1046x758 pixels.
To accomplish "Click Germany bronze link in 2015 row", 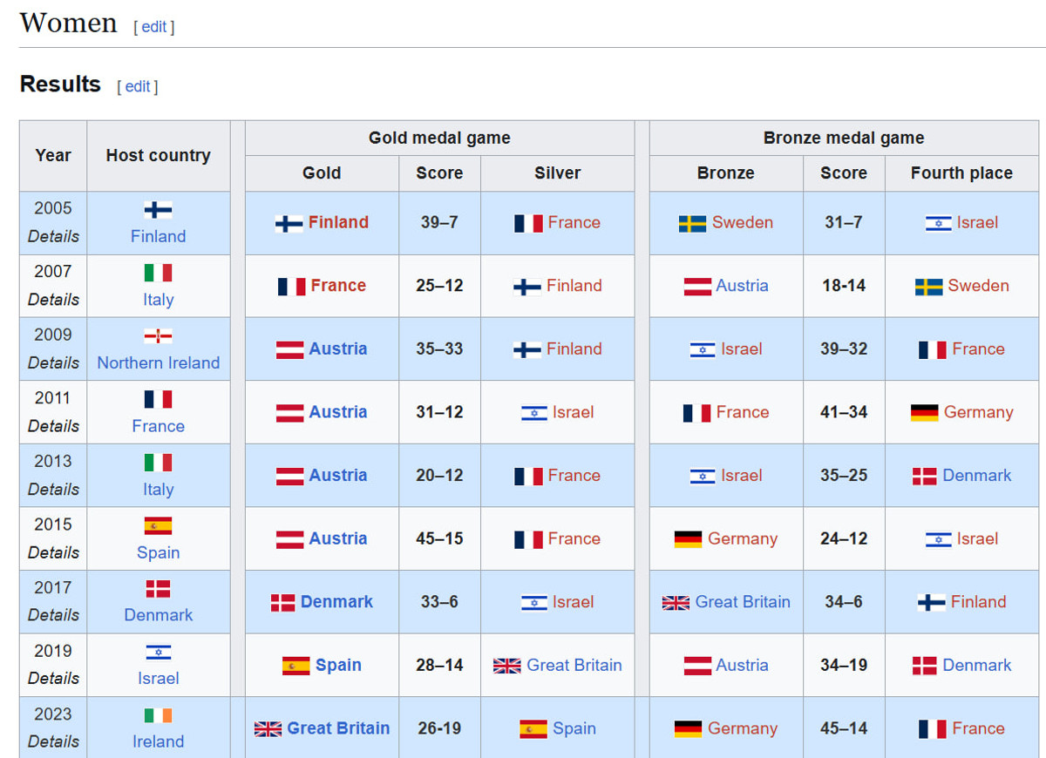I will pos(742,539).
